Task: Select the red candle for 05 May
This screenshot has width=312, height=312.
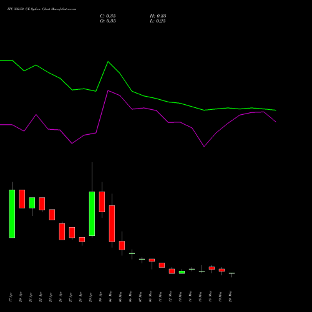Action: pos(122,245)
